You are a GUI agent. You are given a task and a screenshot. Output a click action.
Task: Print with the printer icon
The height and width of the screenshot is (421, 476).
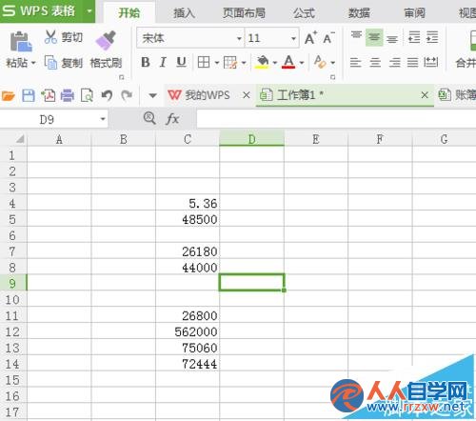click(68, 95)
